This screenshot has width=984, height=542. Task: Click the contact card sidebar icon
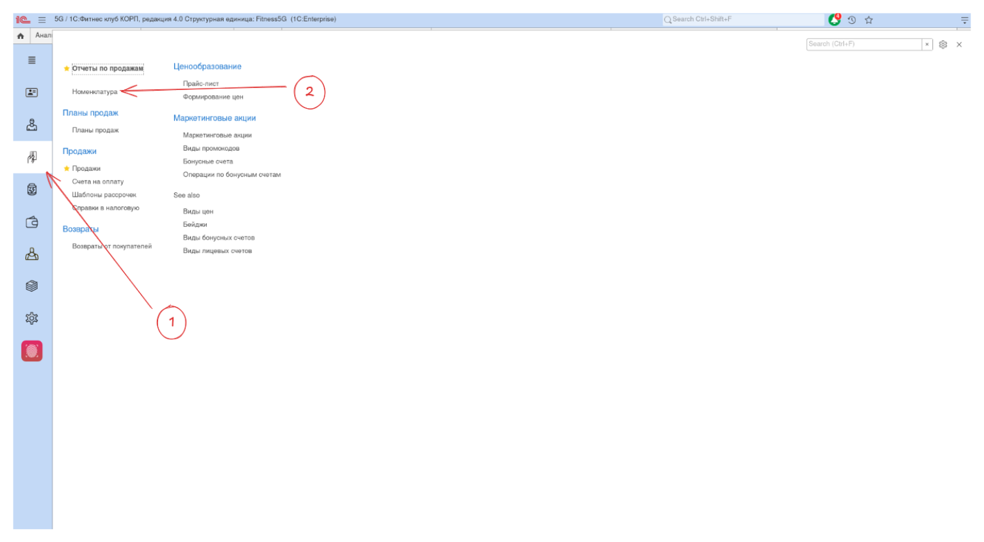pyautogui.click(x=32, y=93)
